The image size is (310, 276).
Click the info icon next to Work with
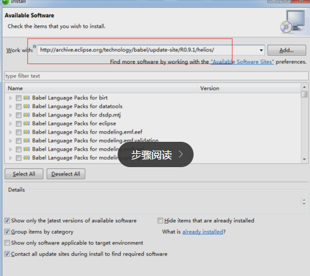pos(34,46)
